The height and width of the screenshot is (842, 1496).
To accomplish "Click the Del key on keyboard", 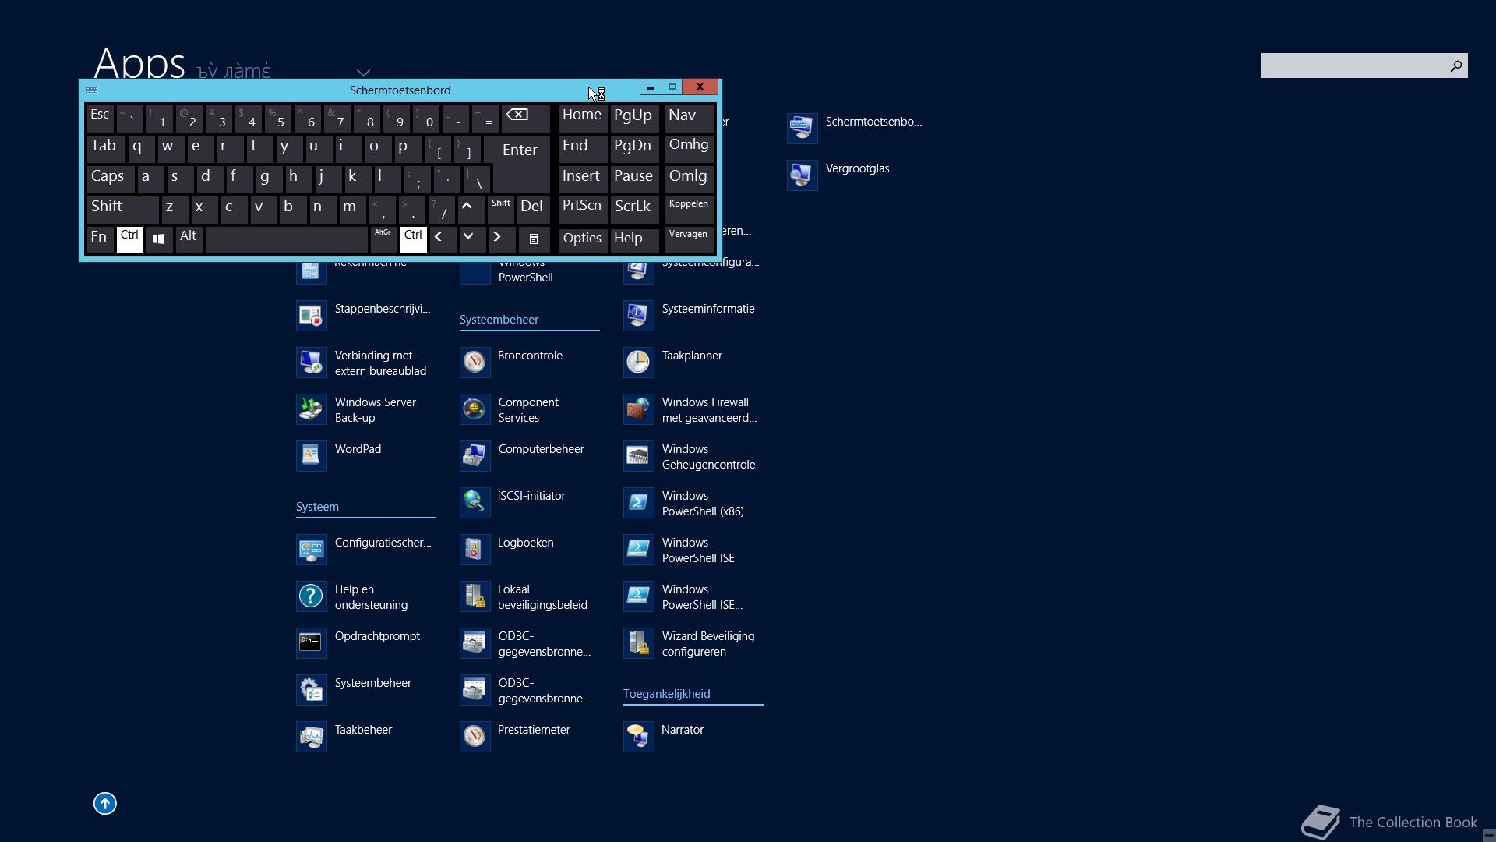I will coord(534,209).
